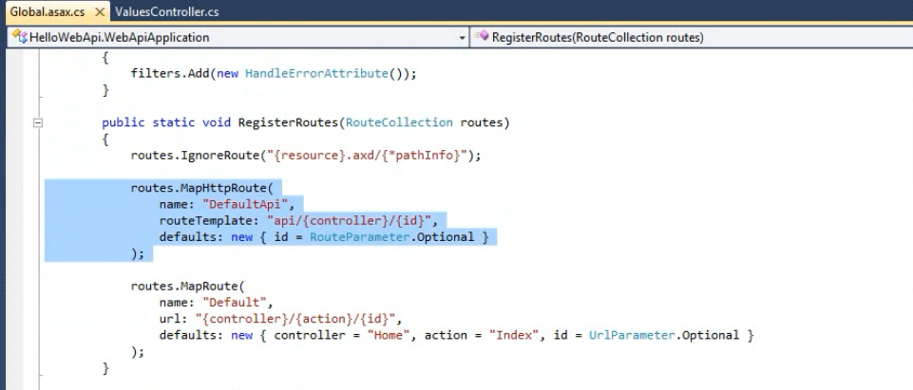This screenshot has width=913, height=390.
Task: Click the "{controller}/{action}/{id}" url string
Action: point(295,319)
